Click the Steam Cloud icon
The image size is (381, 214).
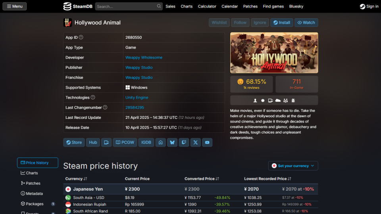coord(278,100)
